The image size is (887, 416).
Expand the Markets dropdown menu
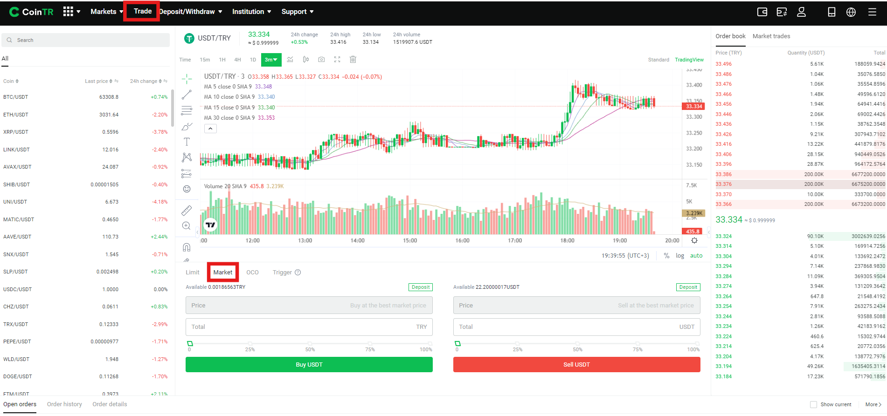click(x=107, y=12)
